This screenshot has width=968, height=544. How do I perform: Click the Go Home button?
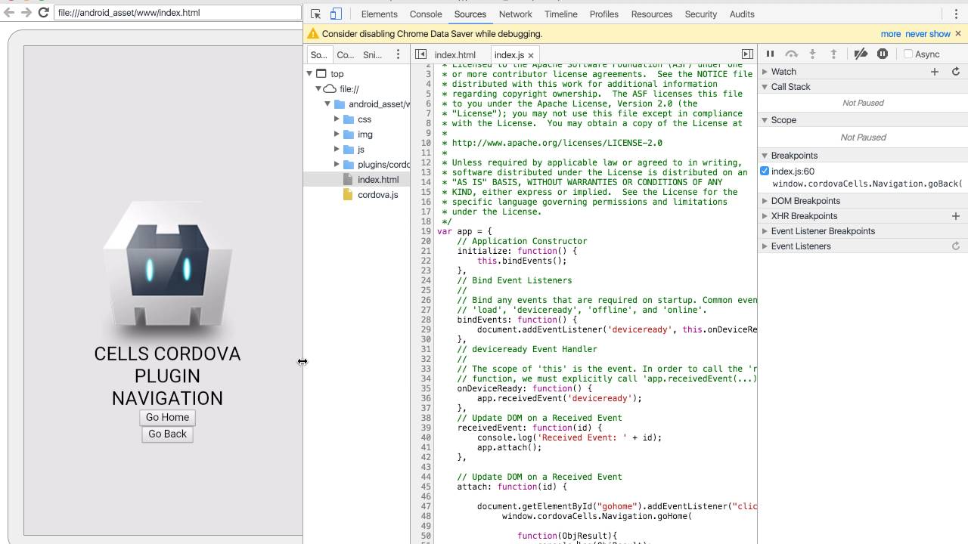pyautogui.click(x=167, y=417)
